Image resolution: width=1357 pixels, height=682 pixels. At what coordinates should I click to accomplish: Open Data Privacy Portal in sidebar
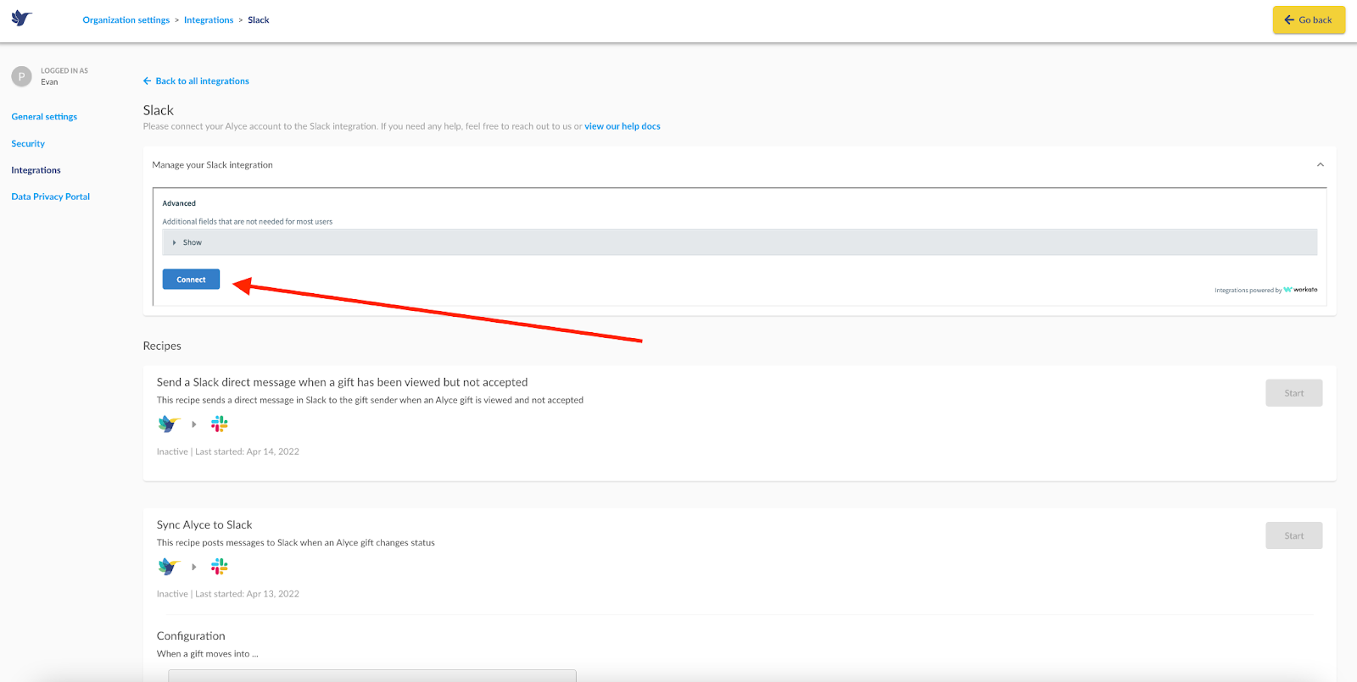coord(50,197)
